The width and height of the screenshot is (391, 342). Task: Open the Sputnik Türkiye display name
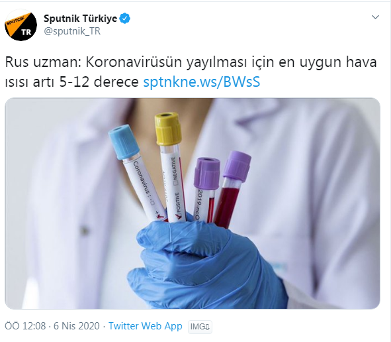(80, 19)
